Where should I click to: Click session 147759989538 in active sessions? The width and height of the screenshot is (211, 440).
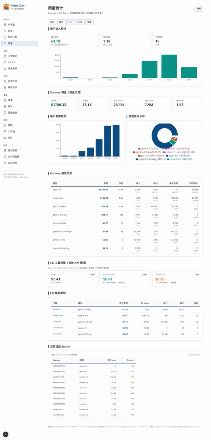tap(59, 366)
